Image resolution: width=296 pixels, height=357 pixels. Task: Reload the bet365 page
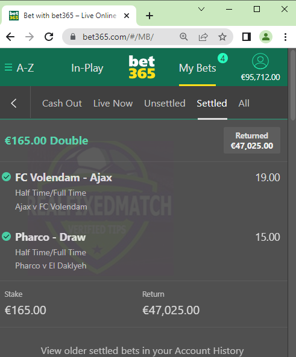pyautogui.click(x=49, y=37)
